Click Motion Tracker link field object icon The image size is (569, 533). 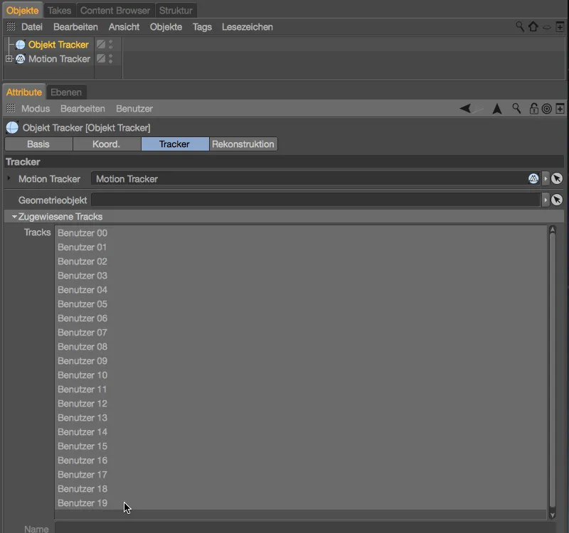coord(533,179)
